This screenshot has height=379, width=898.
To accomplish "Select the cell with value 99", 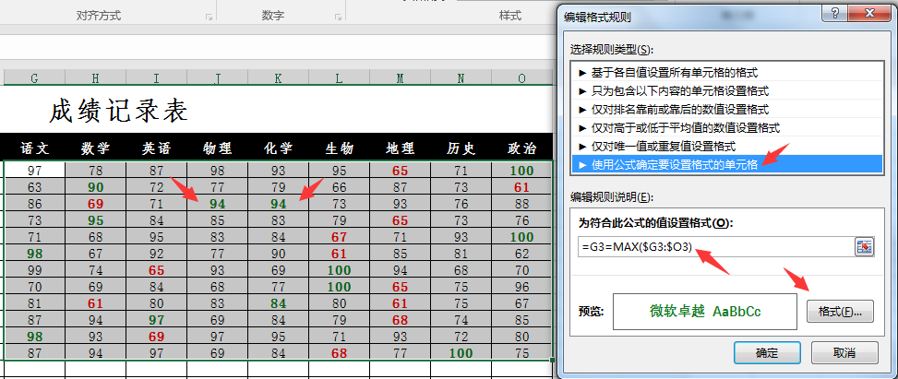I will [34, 270].
